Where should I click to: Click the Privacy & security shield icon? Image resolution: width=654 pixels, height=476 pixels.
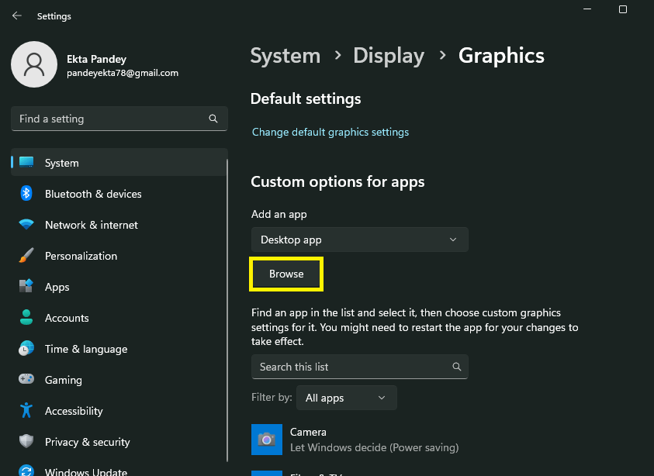point(26,442)
